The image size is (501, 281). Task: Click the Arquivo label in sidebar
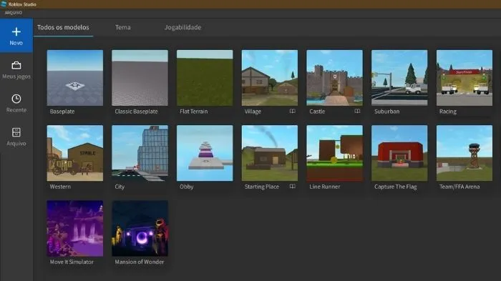(x=16, y=144)
